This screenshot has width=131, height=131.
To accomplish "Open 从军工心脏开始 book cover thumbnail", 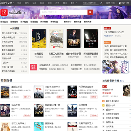I will coord(56,38).
